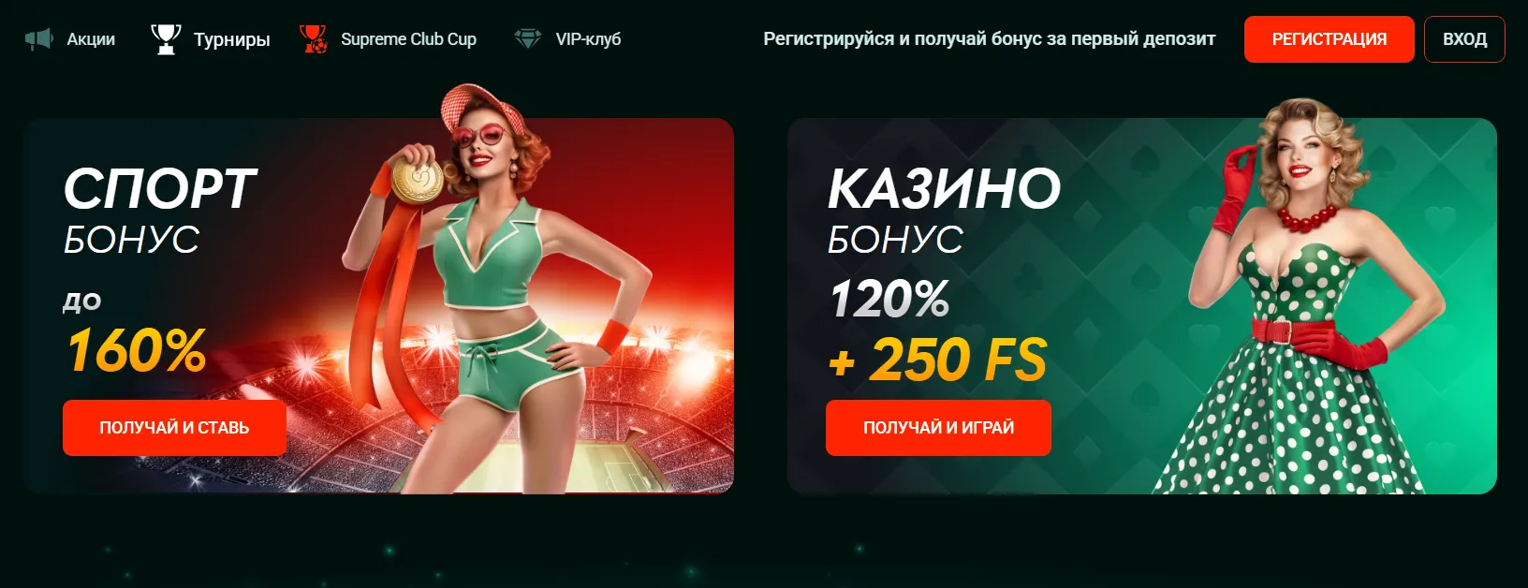This screenshot has height=588, width=1528.
Task: Click the megaphone icon beside Акции
Action: coord(38,39)
